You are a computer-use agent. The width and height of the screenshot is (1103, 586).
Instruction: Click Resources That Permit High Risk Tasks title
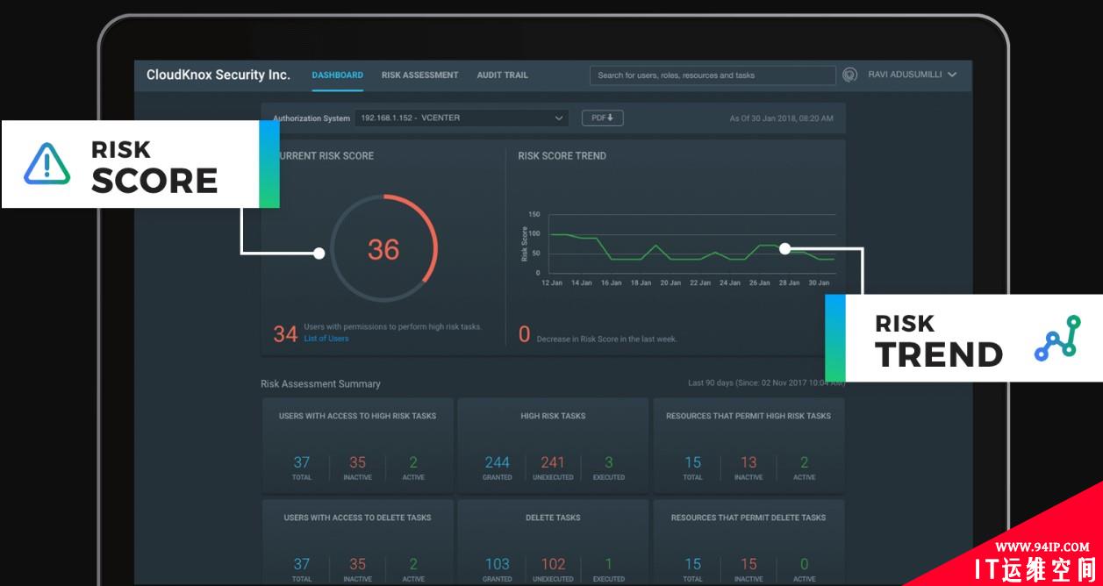click(748, 416)
